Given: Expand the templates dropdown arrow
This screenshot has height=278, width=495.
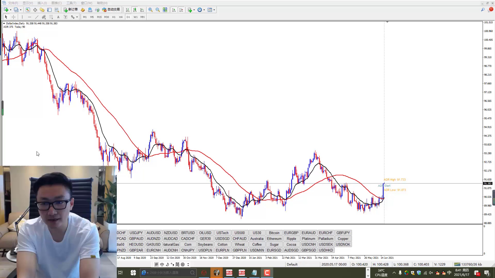Looking at the screenshot, I should tap(214, 10).
